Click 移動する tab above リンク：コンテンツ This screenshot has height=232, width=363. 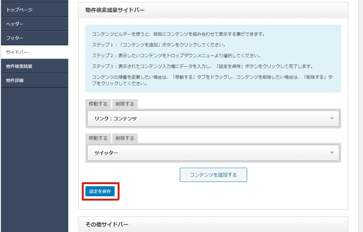point(98,104)
